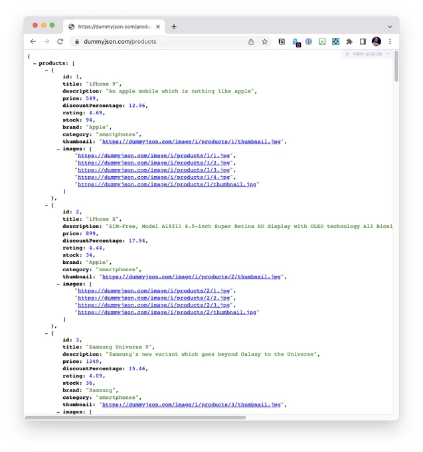423x452 pixels.
Task: Open a new tab with plus button
Action: coord(173,27)
